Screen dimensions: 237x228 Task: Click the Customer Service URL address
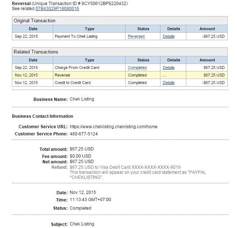(113, 127)
